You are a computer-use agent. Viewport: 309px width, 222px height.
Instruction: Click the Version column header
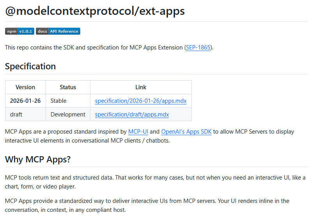25,87
